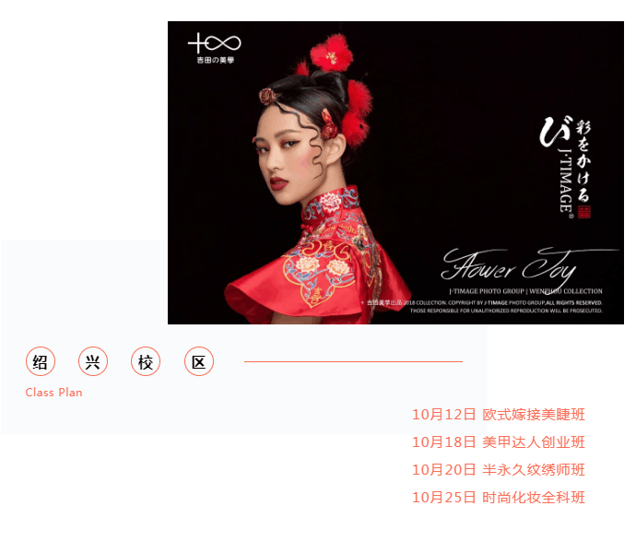Click the orange horizontal divider line
This screenshot has height=553, width=636.
tap(353, 361)
